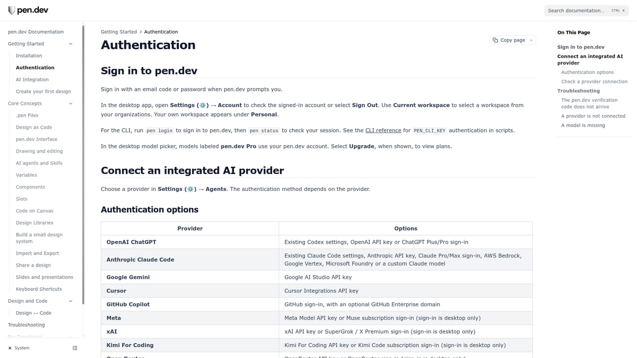Click the pen.dev logo icon
The image size is (637, 358).
click(x=11, y=10)
